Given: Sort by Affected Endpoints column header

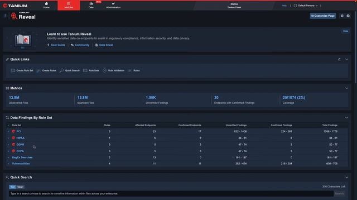Looking at the screenshot, I should click(x=146, y=125).
